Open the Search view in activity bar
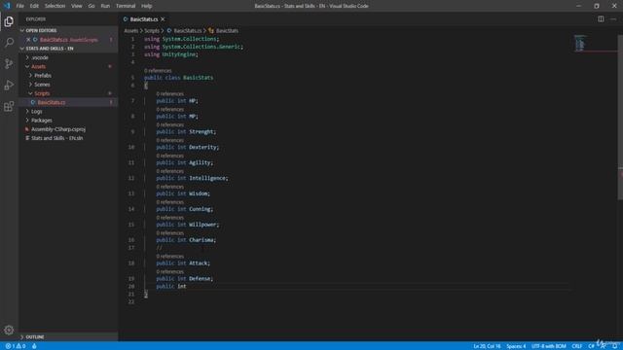 coord(9,42)
